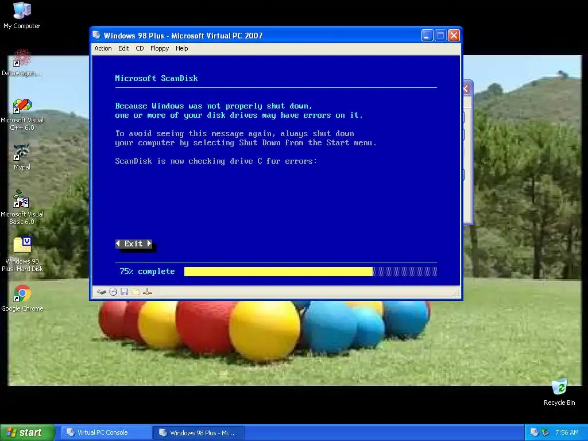Click the hard disk status icon in Virtual PC
Screen dimensions: 588x441
pyautogui.click(x=101, y=292)
